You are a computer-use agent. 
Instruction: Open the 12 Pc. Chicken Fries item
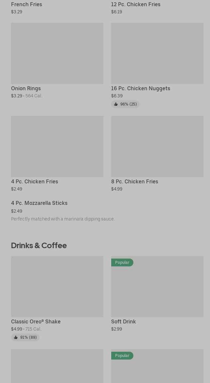pos(136,4)
